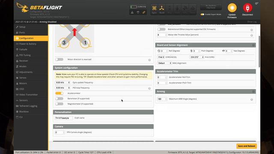Click Roll Degrees input field
Image resolution: width=274 pixels, height=154 pixels.
164,51
